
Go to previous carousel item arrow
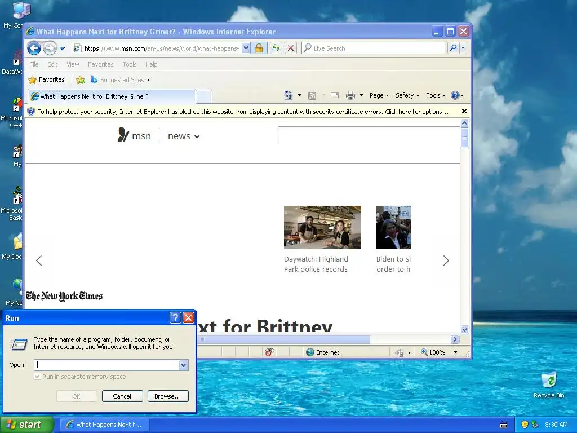(39, 260)
